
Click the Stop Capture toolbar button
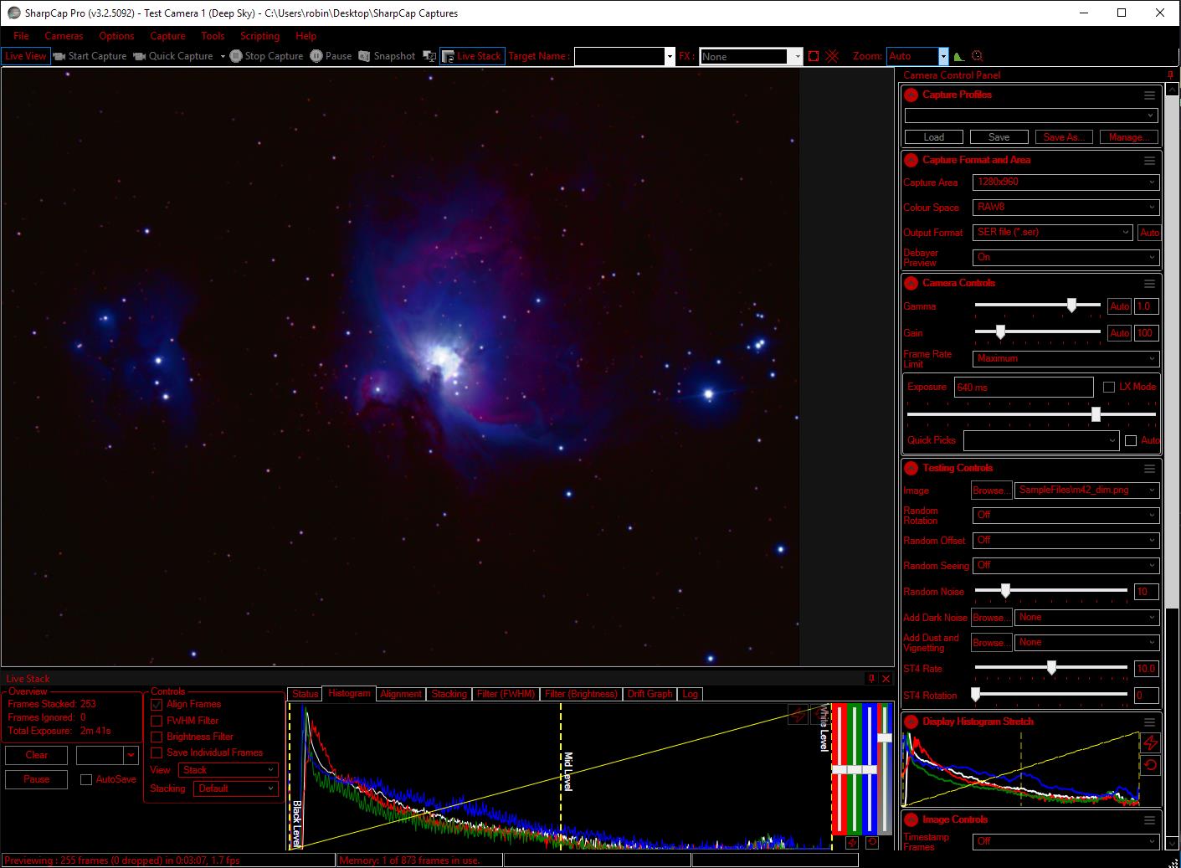(x=266, y=56)
